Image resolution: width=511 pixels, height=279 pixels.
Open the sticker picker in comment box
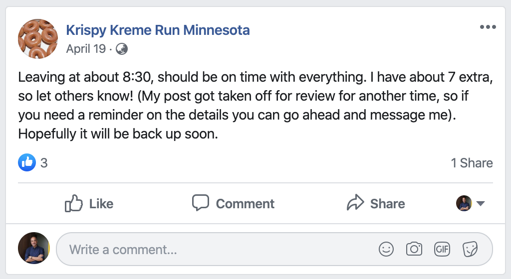[x=470, y=249]
